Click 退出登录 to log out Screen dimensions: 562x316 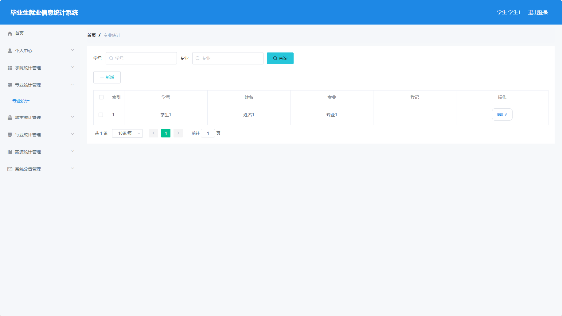click(538, 13)
